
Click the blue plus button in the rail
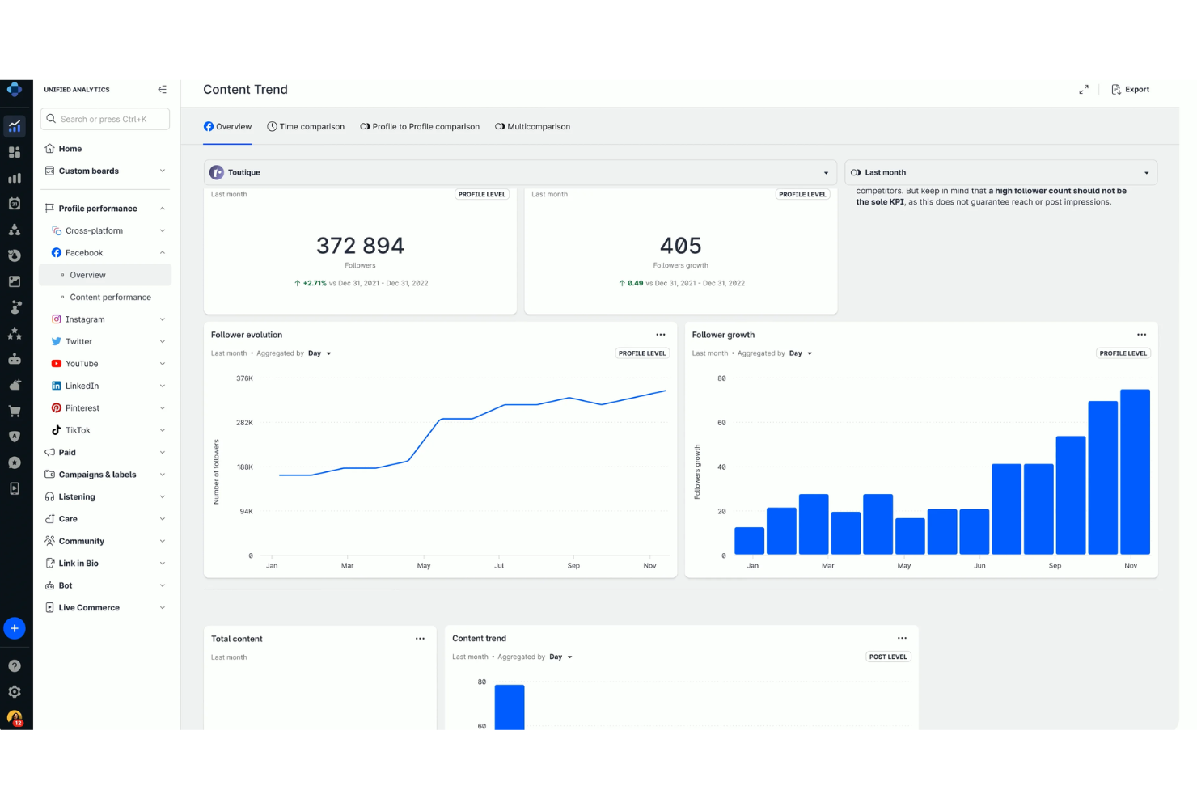15,628
